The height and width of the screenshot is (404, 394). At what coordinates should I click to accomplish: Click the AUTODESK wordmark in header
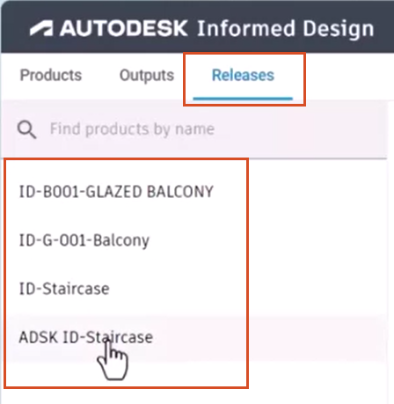pyautogui.click(x=123, y=28)
